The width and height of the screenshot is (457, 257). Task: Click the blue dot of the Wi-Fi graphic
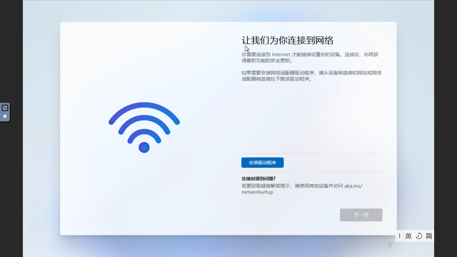(x=144, y=147)
